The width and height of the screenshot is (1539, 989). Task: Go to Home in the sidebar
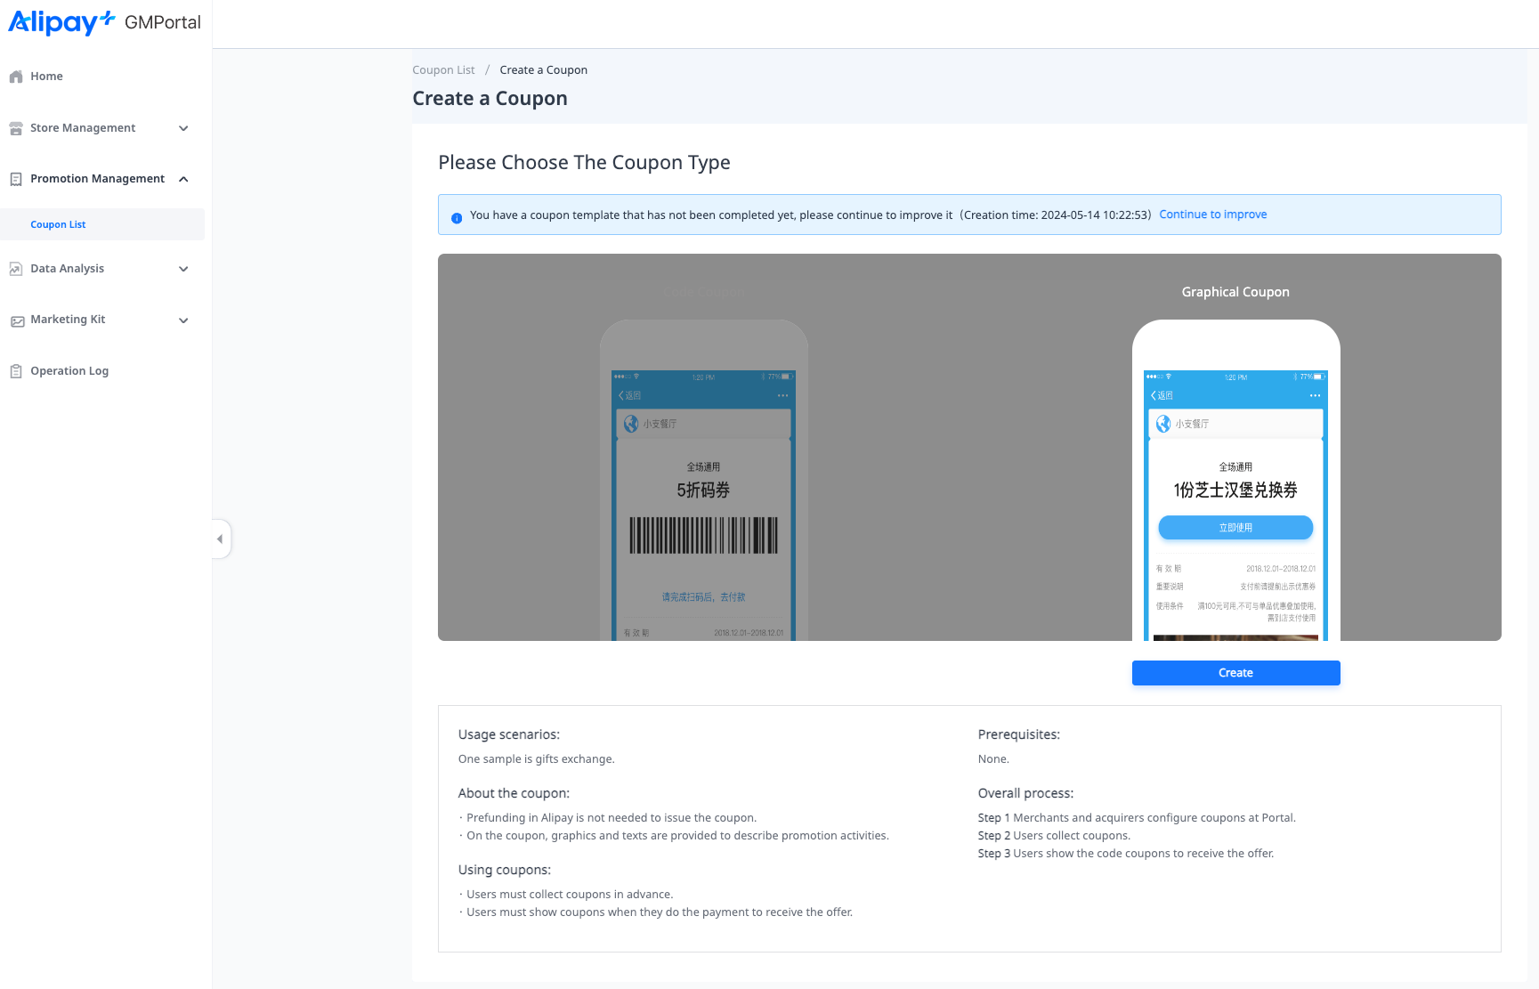(46, 77)
